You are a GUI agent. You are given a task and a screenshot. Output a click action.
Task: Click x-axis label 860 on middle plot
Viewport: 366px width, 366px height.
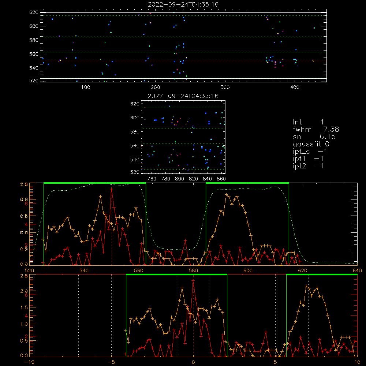pos(221,179)
